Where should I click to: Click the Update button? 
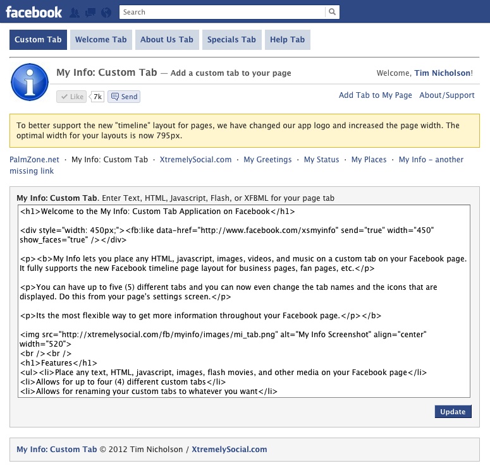[453, 412]
